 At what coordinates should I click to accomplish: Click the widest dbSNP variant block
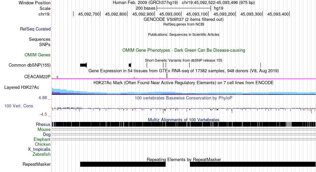83,65
